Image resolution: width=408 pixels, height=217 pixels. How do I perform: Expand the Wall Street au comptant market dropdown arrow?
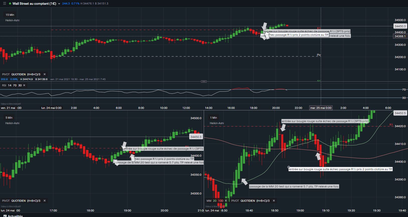59,4
